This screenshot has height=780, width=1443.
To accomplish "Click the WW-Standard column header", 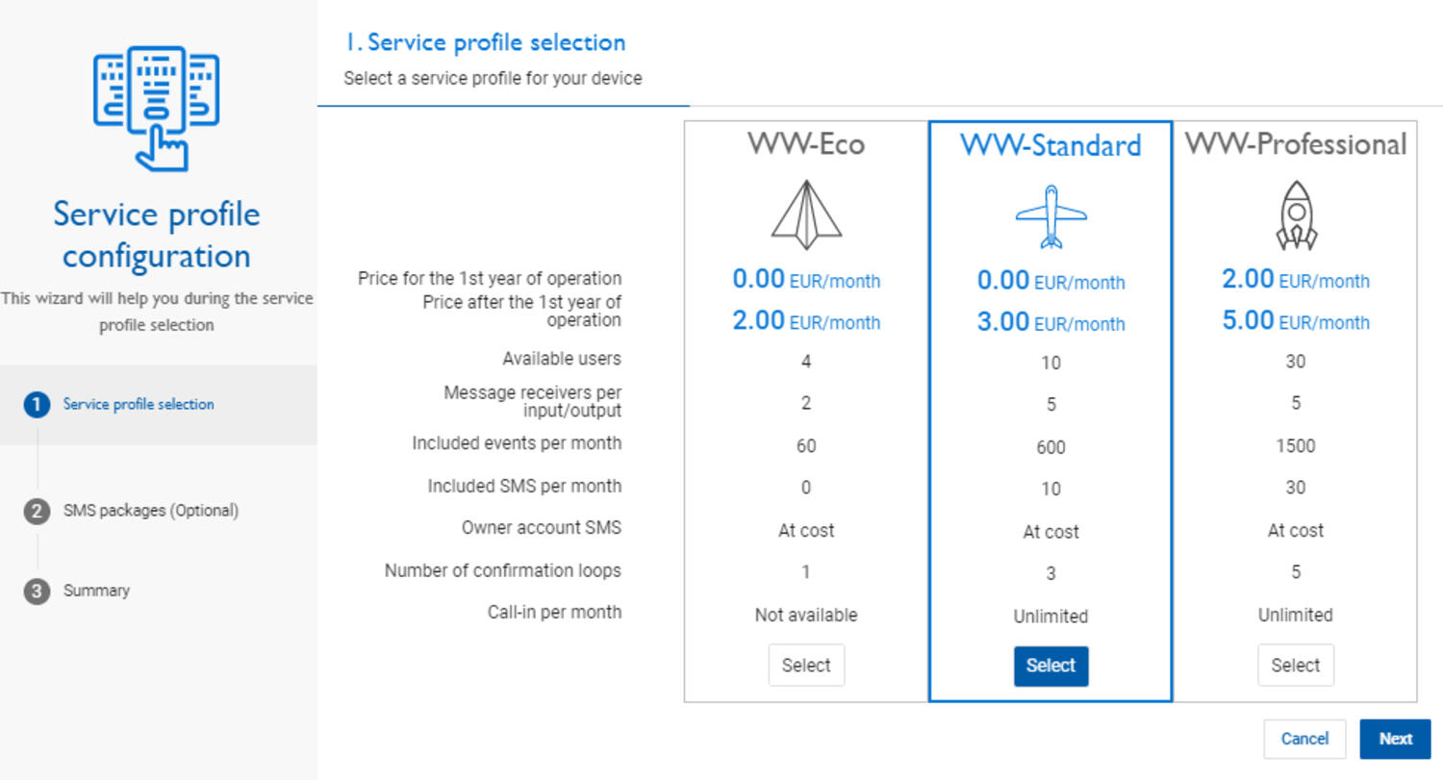I will pyautogui.click(x=1051, y=144).
